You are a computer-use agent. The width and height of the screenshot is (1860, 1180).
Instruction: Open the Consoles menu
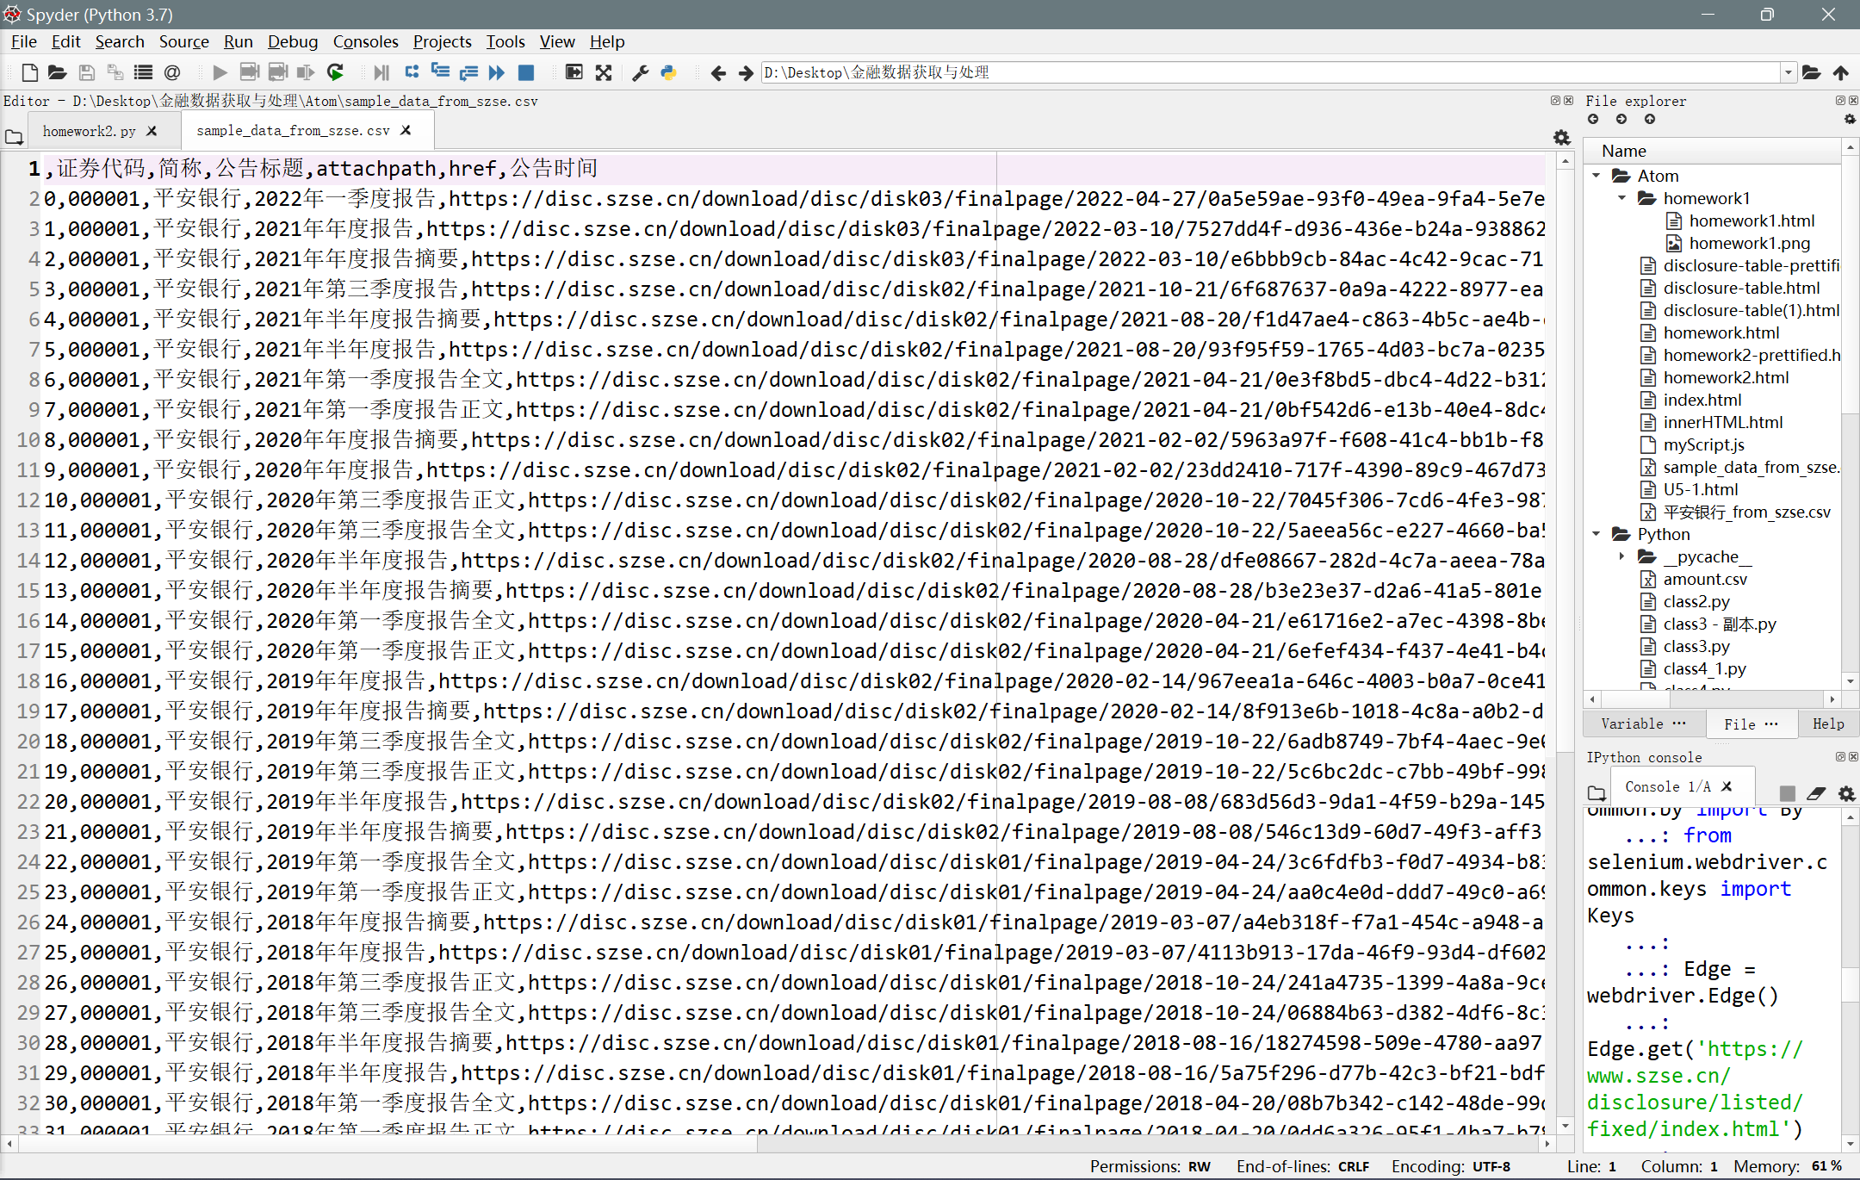tap(365, 41)
